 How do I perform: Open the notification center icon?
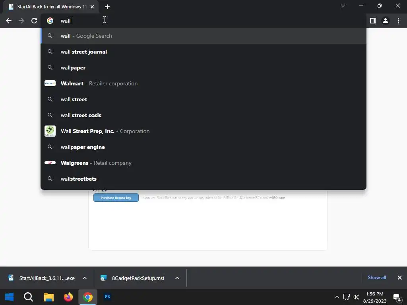(397, 297)
